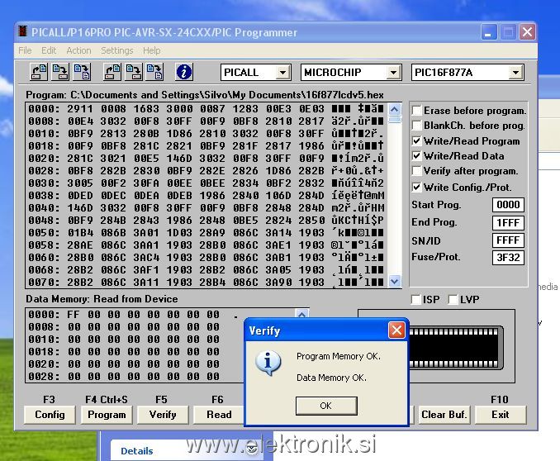Click the Exit button
The image size is (560, 461).
pyautogui.click(x=501, y=415)
